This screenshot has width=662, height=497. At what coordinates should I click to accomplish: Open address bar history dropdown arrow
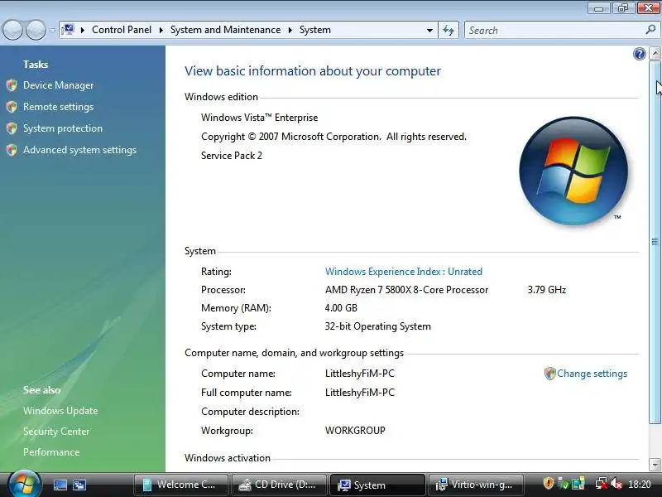pyautogui.click(x=429, y=31)
